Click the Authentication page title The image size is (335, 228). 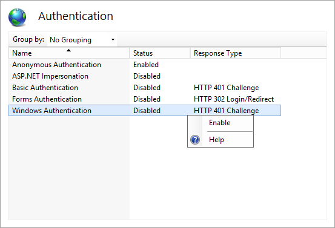click(x=76, y=16)
